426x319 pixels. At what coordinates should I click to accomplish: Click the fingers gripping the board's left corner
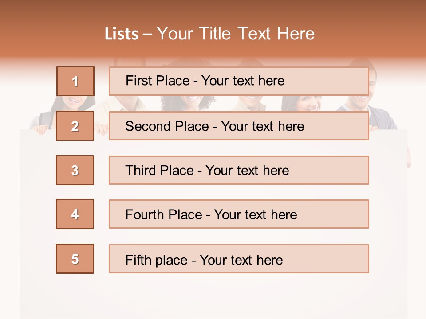[41, 129]
